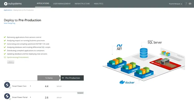Click the Abort button
This screenshot has width=194, height=102.
click(11, 62)
